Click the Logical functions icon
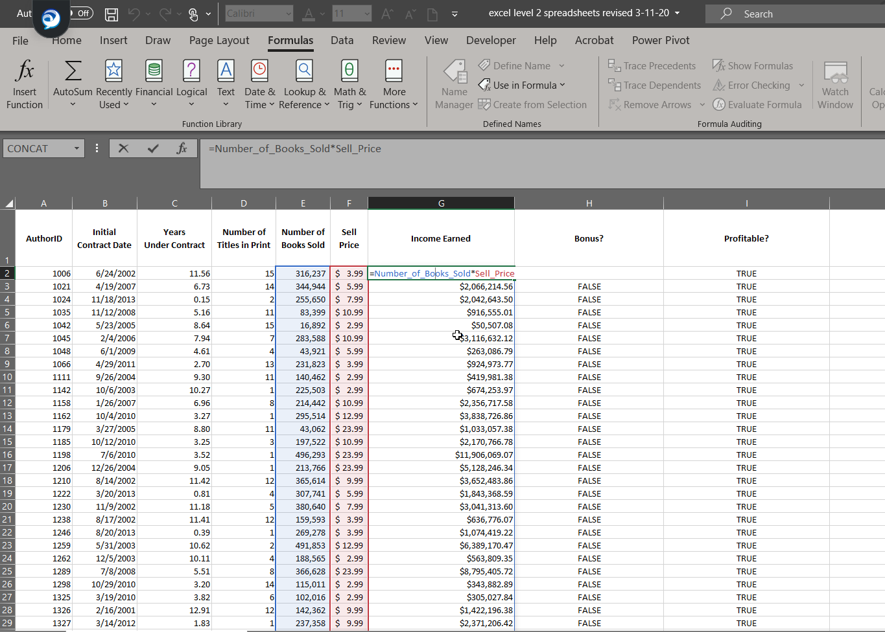 (191, 71)
